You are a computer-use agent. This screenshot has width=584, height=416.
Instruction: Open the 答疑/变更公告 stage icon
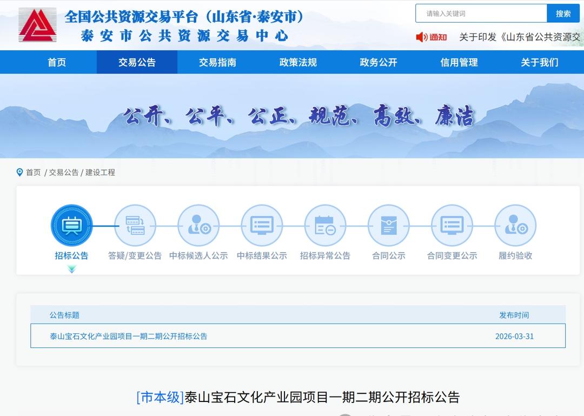[x=135, y=225]
